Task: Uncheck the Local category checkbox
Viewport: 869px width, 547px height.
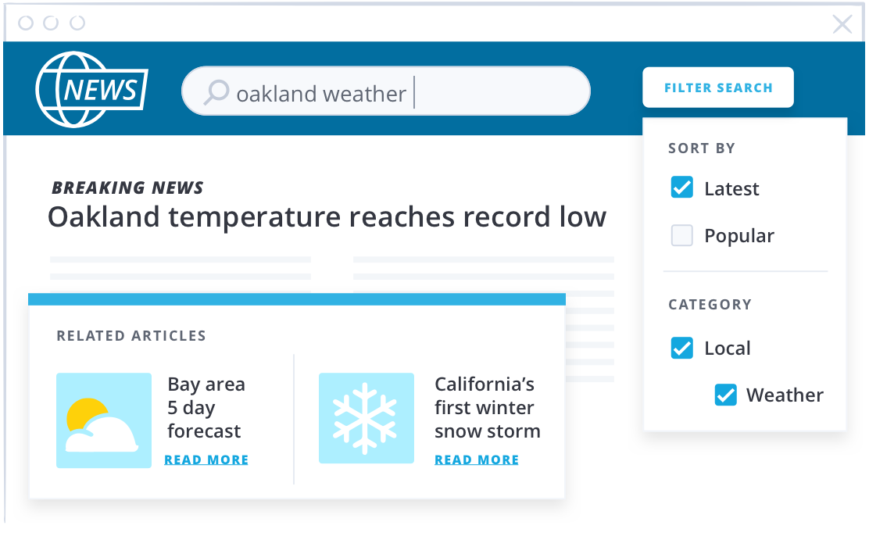Action: 681,348
